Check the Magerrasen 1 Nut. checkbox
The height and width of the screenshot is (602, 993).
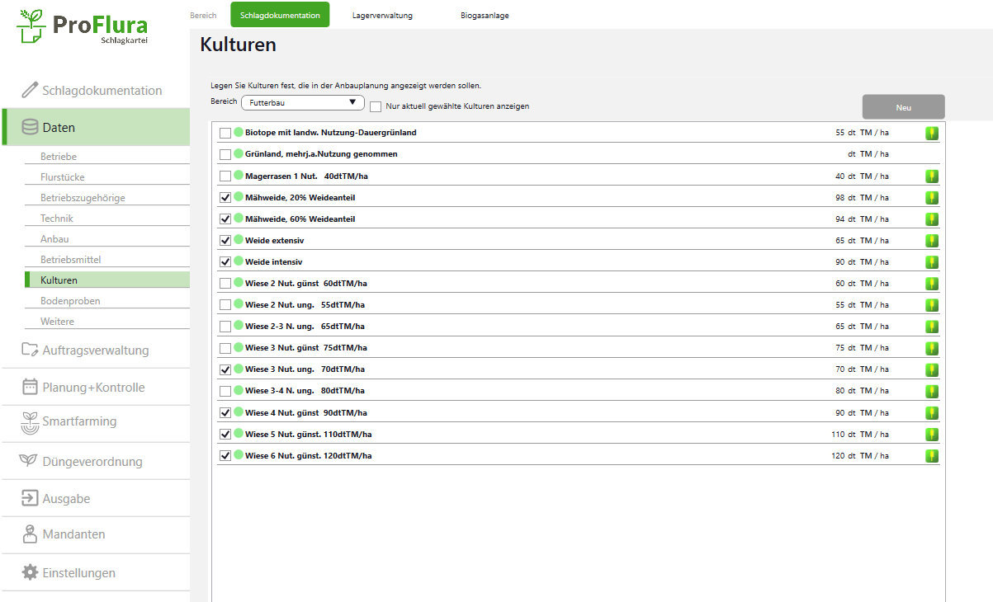225,176
